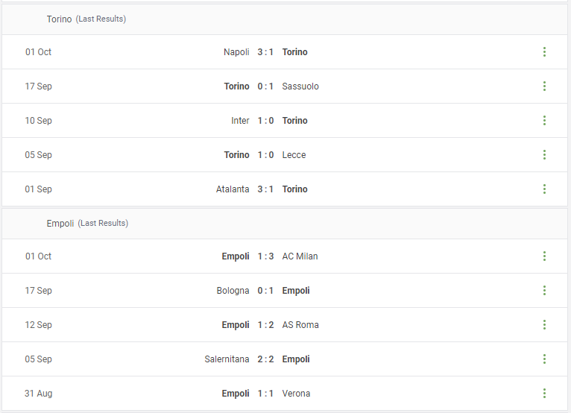Open three-dot menu for Empoli vs AS Roma
This screenshot has height=413, width=571.
tap(544, 324)
